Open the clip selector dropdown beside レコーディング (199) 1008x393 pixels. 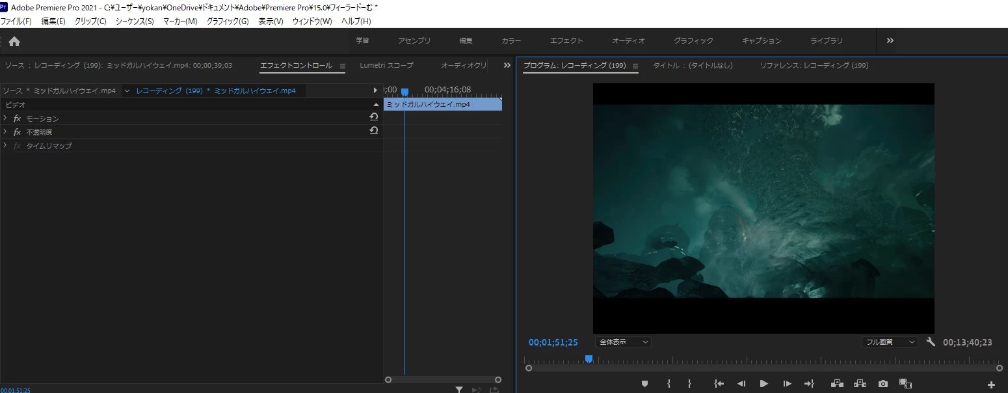point(127,90)
